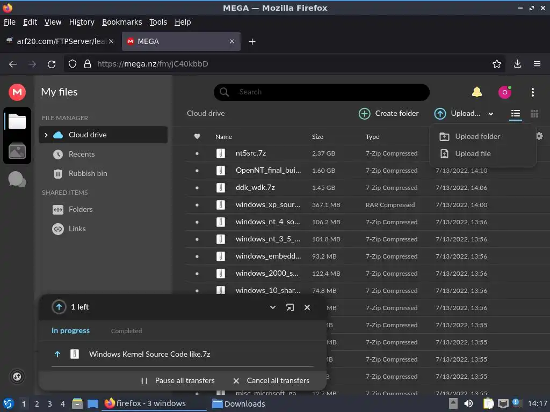The height and width of the screenshot is (412, 550).
Task: Click the volume speaker tray icon
Action: (x=468, y=403)
